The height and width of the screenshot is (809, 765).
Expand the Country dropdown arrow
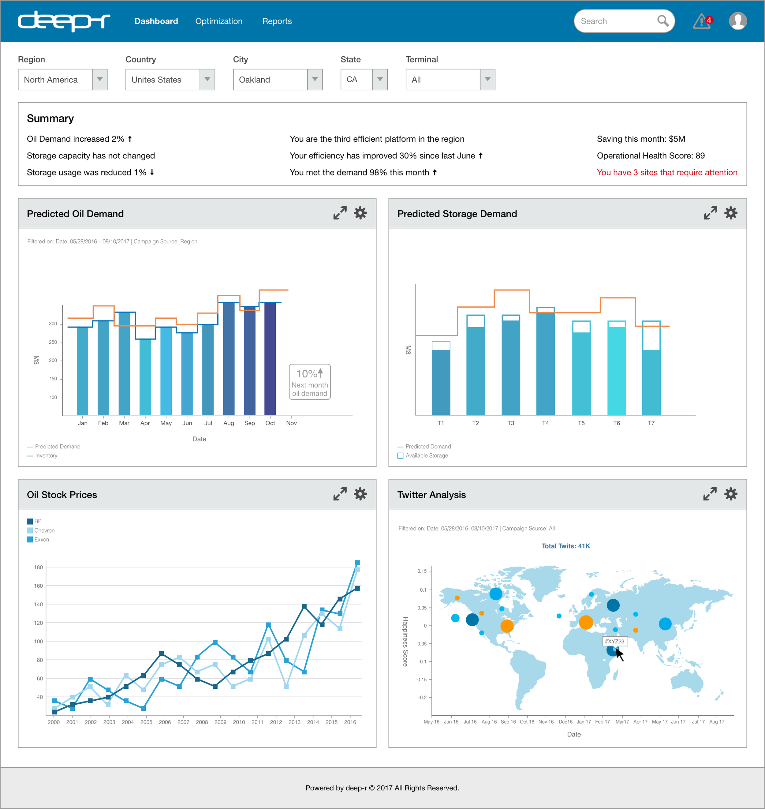[x=207, y=80]
